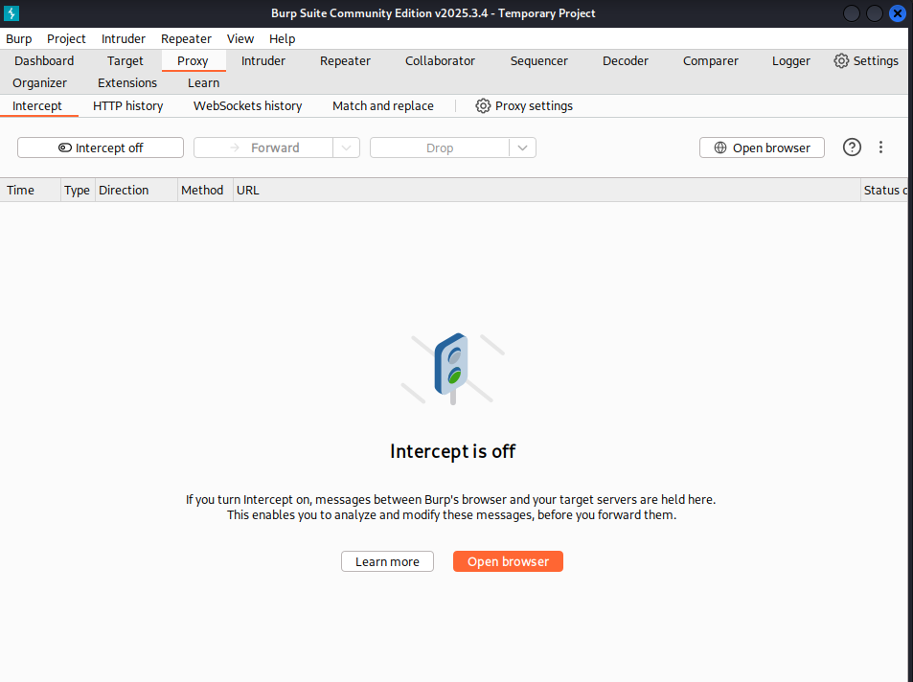Sort by the Time column header
This screenshot has width=913, height=682.
click(31, 191)
